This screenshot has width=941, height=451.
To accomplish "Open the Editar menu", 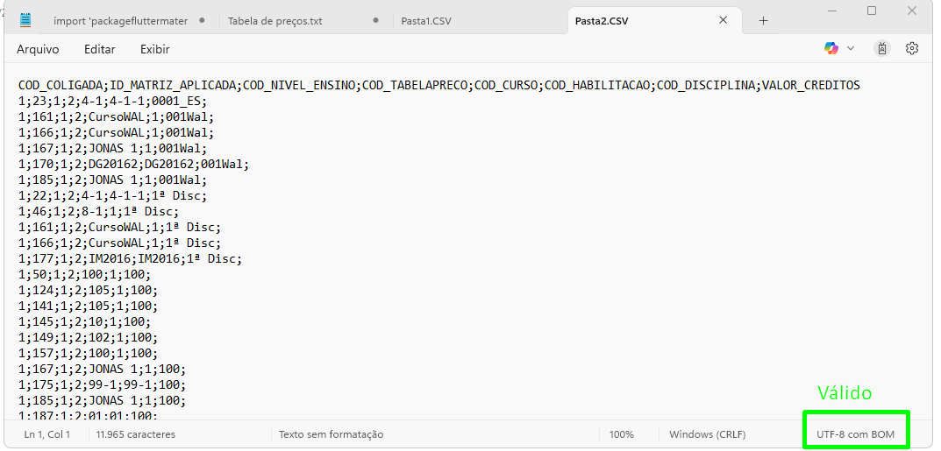I will (x=99, y=50).
